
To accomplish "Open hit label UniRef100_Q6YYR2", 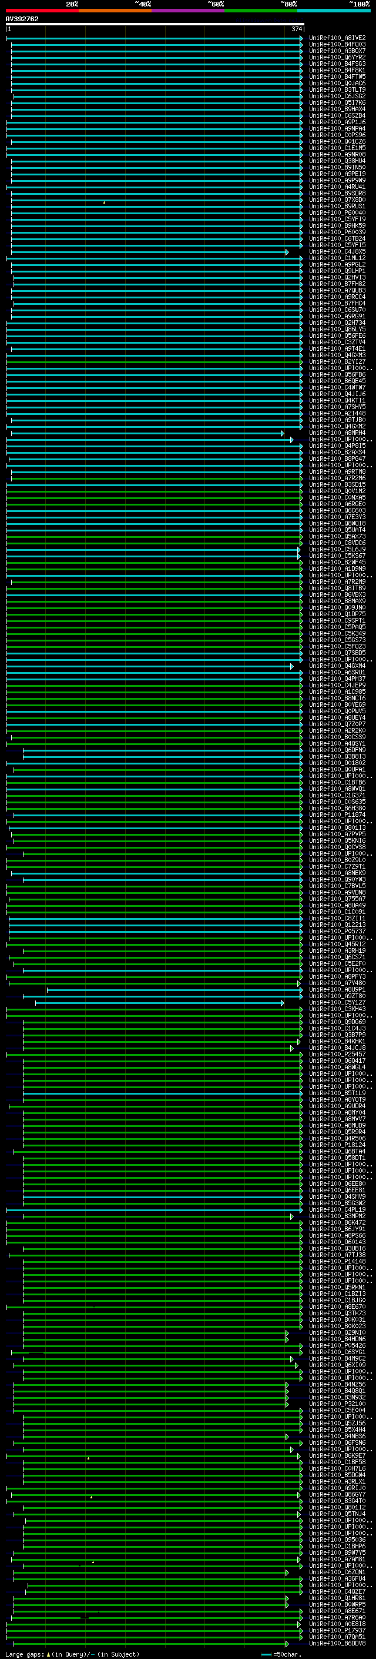I will pos(337,57).
